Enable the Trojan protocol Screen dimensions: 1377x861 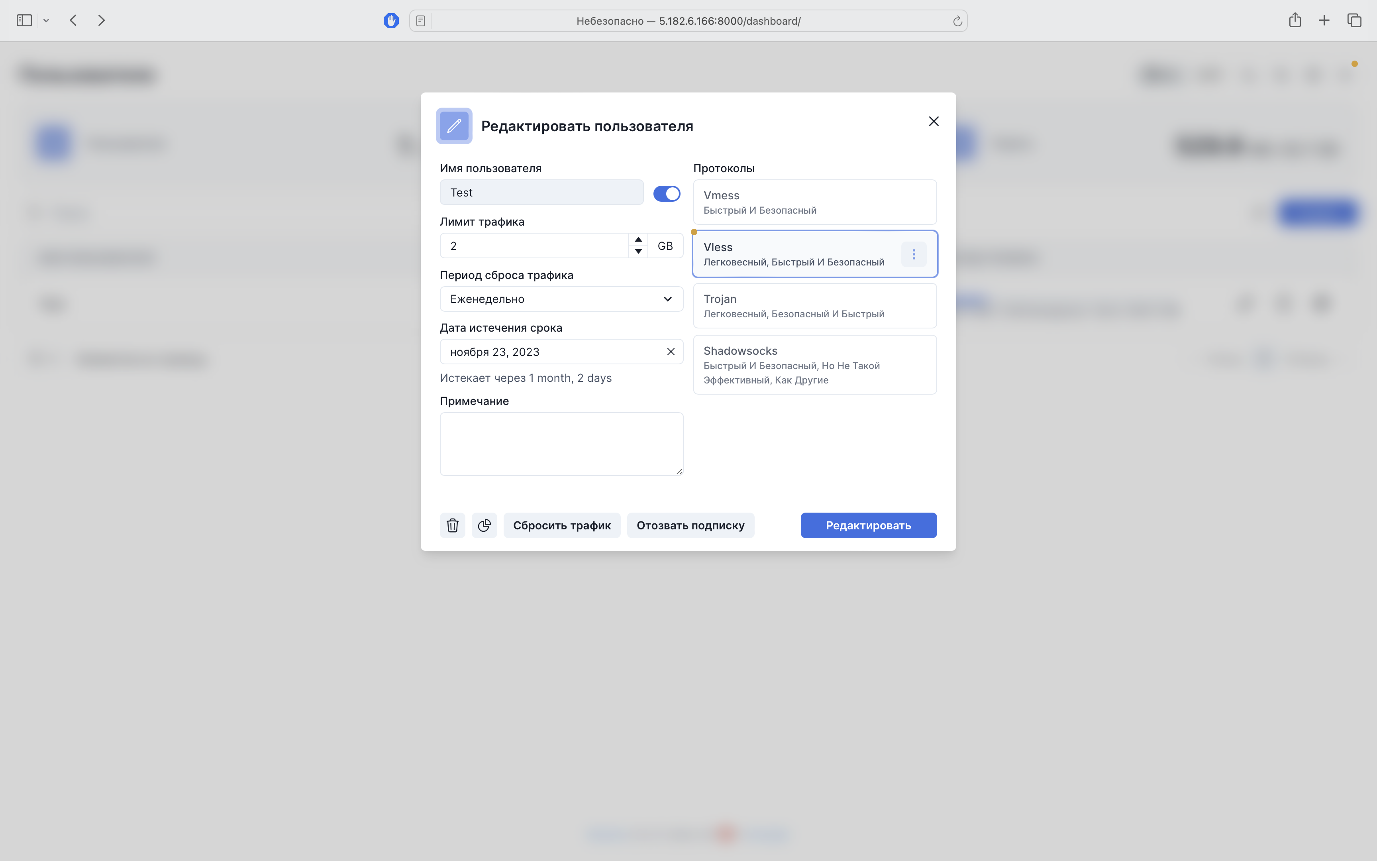click(x=814, y=306)
